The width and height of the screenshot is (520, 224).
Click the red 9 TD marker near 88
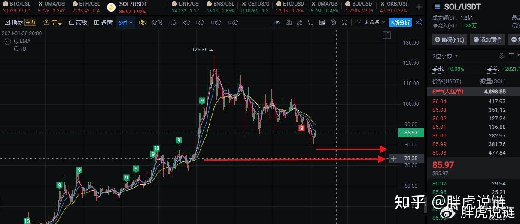coord(302,128)
